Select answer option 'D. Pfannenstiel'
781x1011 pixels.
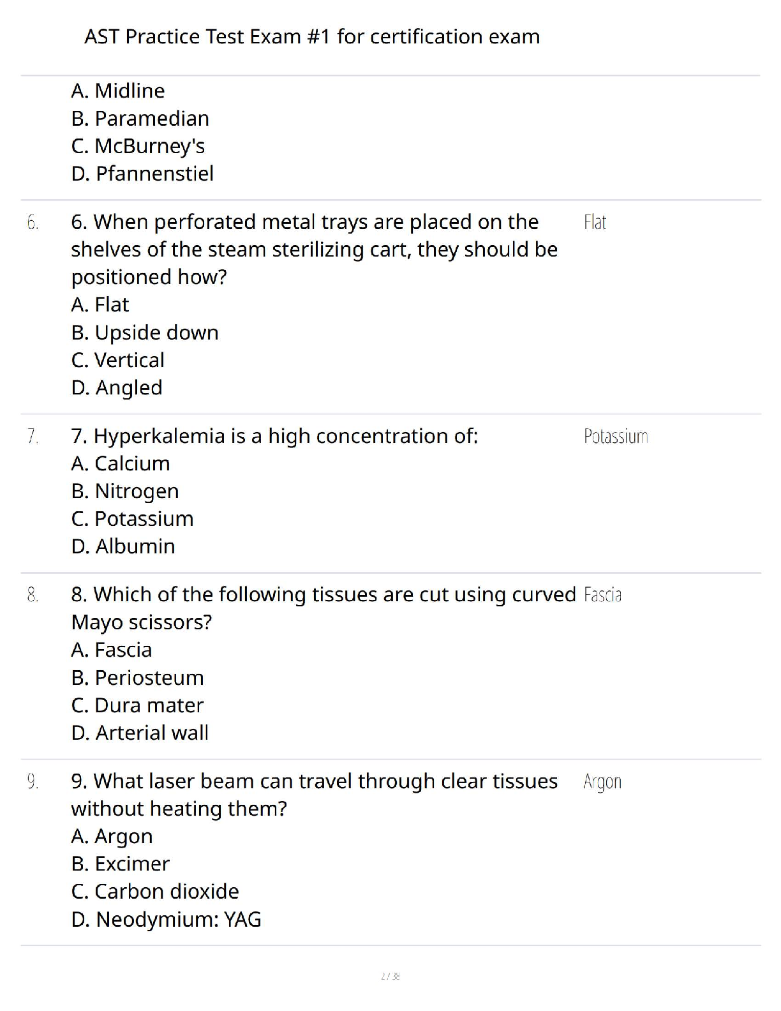pyautogui.click(x=142, y=174)
